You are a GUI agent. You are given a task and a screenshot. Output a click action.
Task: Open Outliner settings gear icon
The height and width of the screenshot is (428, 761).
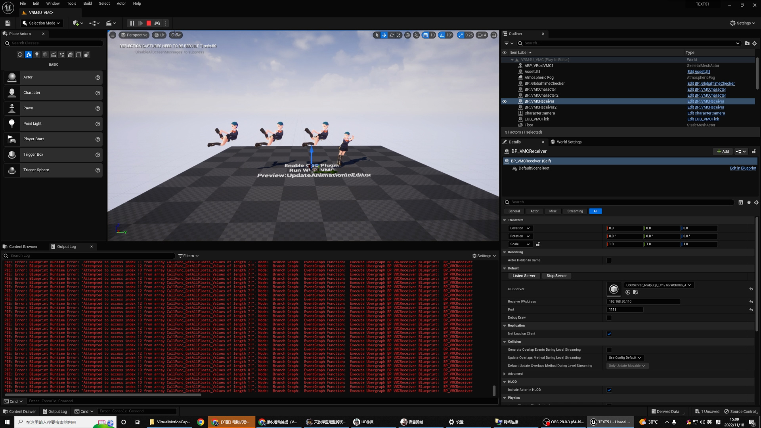pos(755,43)
